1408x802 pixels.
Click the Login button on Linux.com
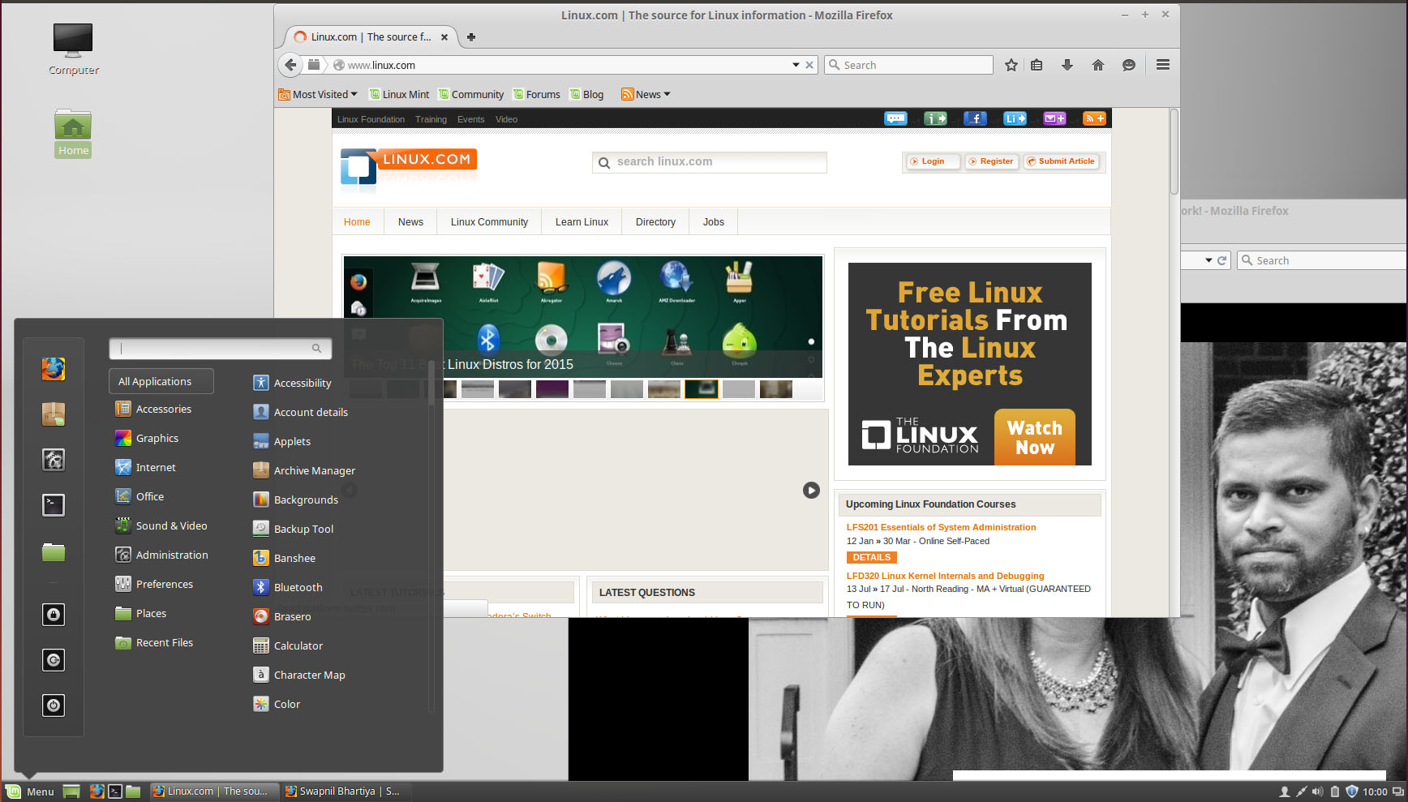click(x=933, y=161)
